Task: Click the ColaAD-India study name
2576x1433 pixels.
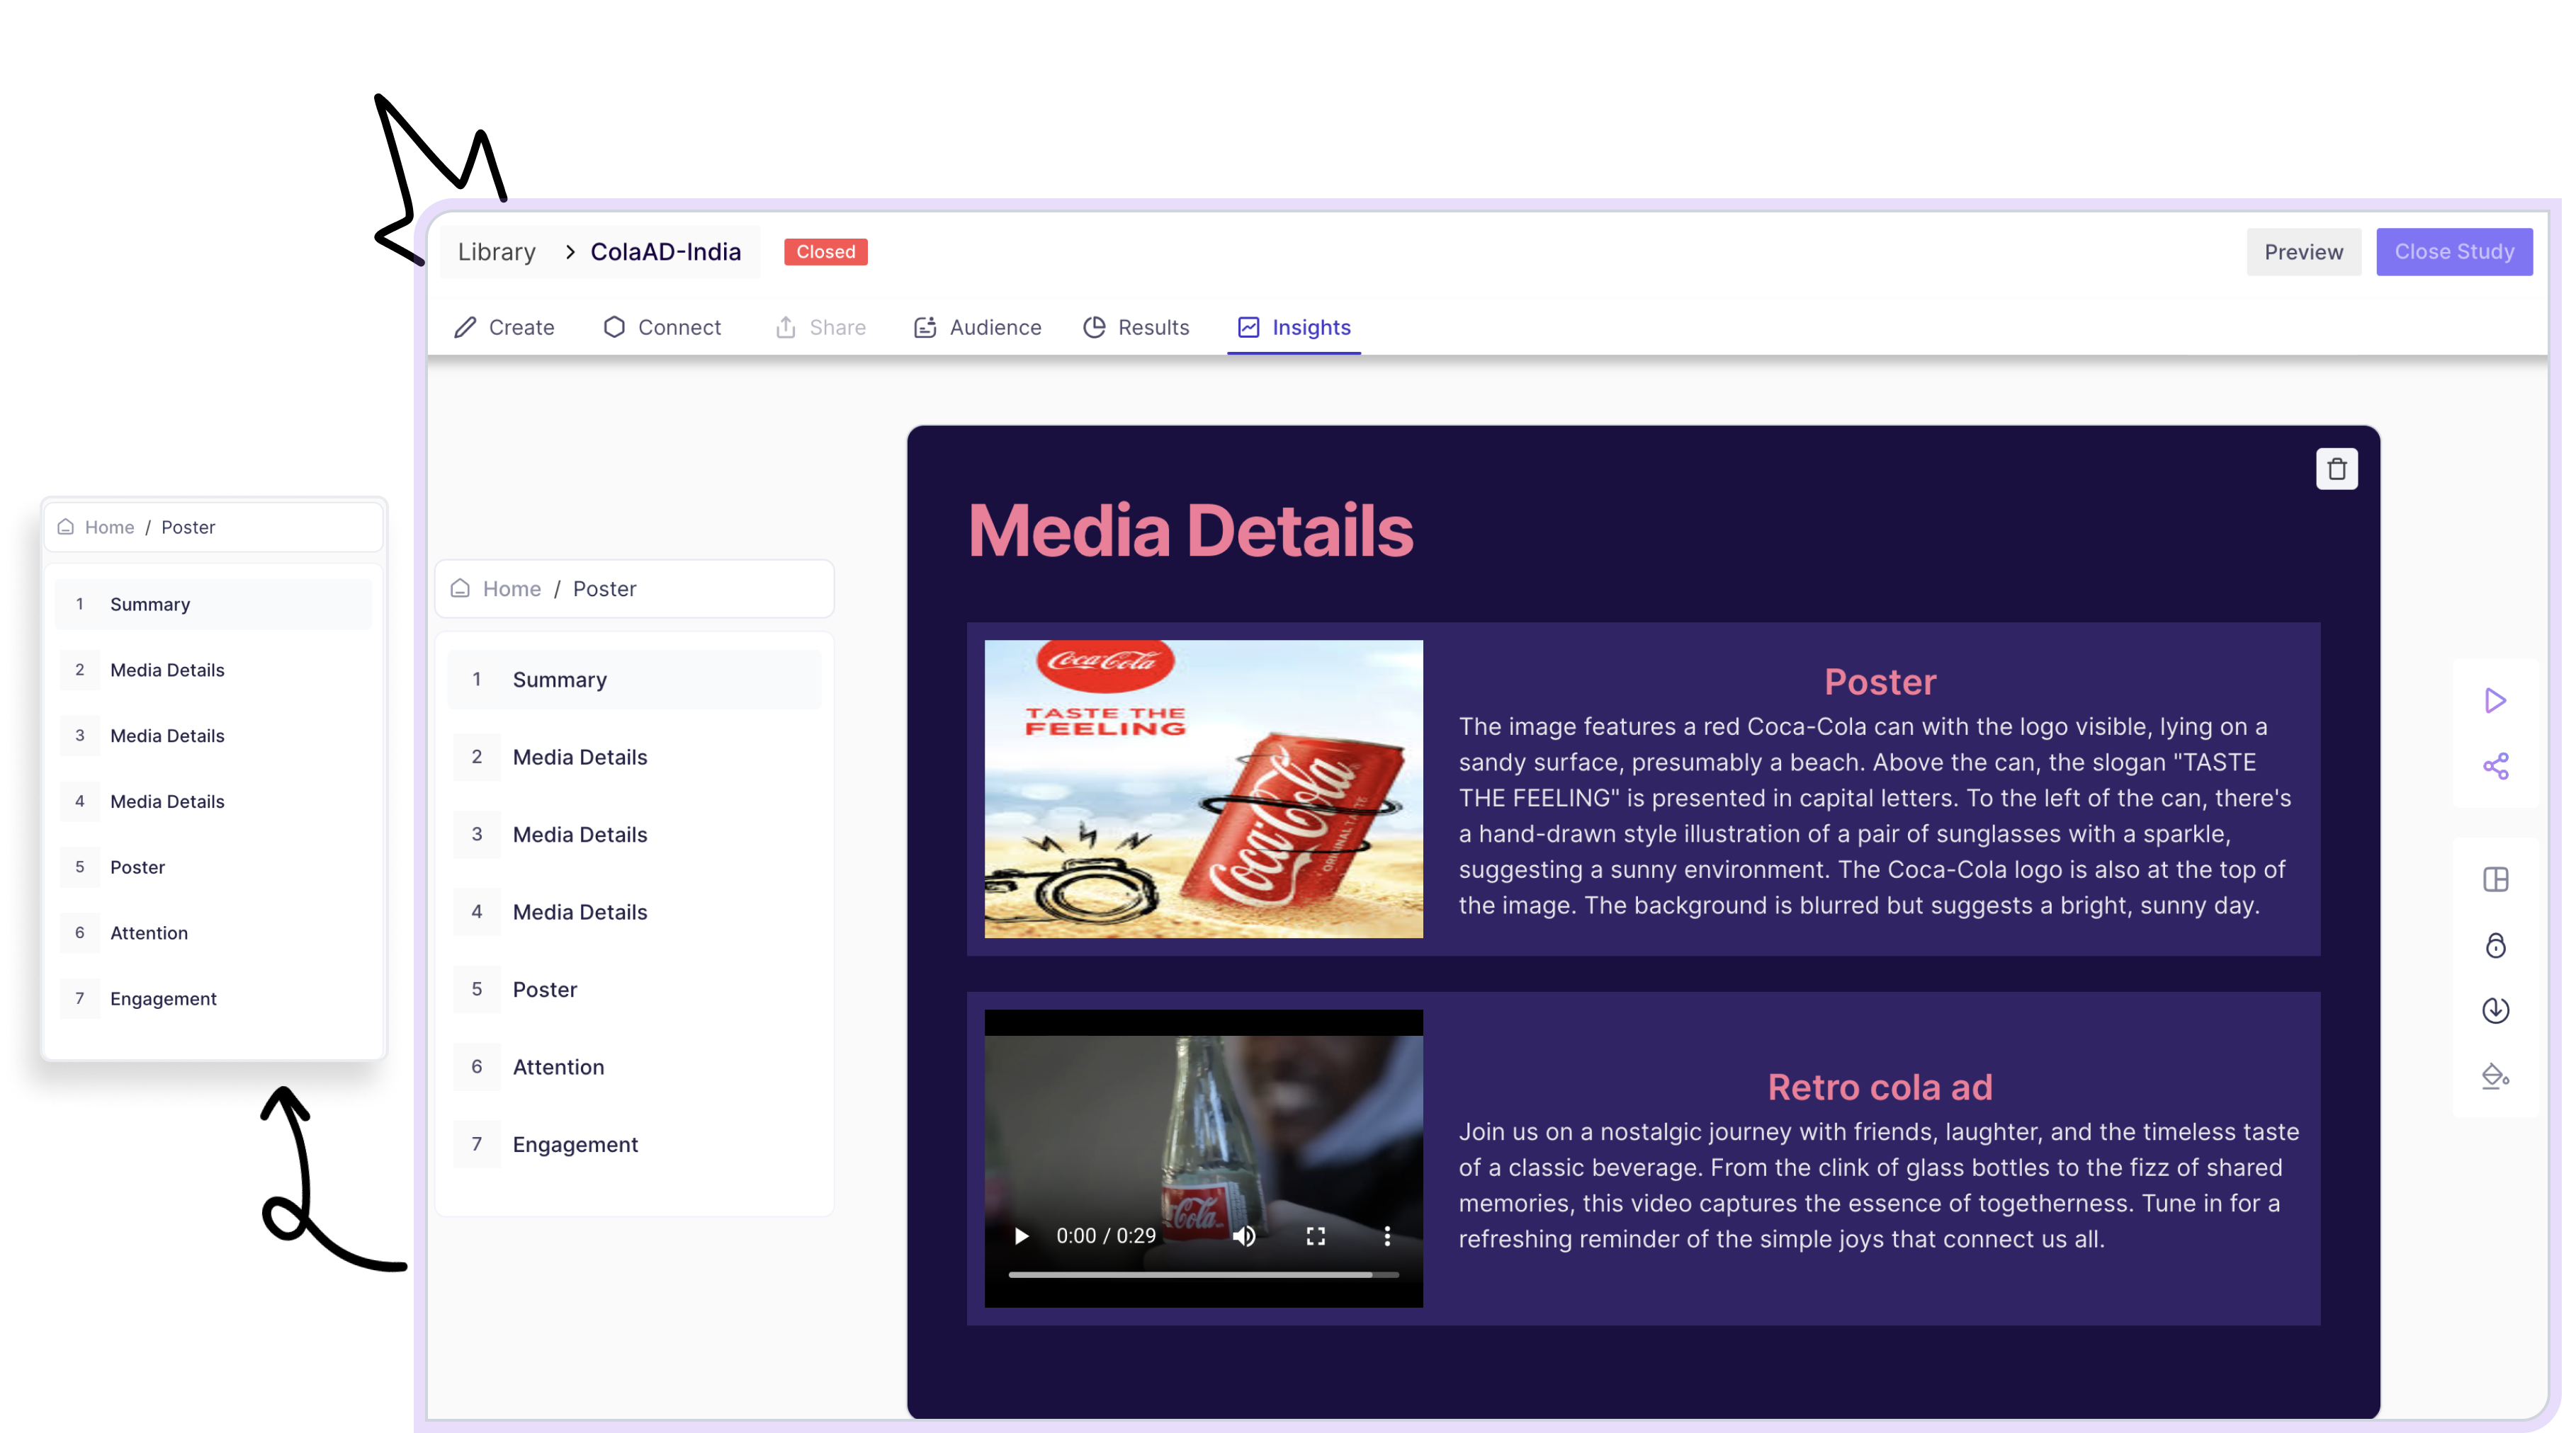Action: [665, 252]
